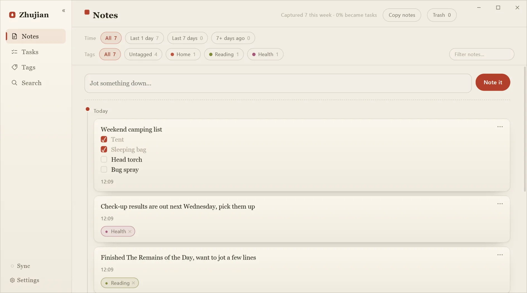This screenshot has height=293, width=527.
Task: Open the Trash
Action: (x=442, y=15)
